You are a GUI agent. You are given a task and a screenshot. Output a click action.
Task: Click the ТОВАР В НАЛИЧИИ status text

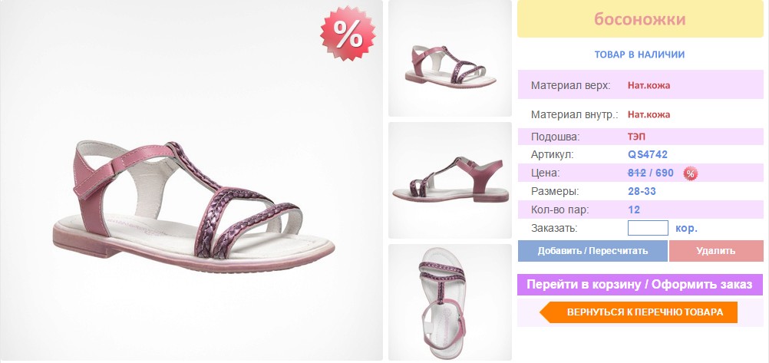point(639,54)
